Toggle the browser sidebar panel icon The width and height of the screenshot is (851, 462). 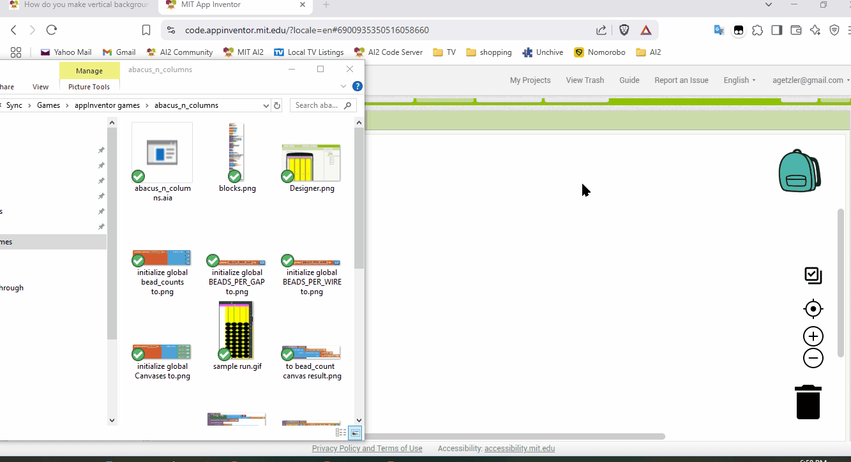777,30
